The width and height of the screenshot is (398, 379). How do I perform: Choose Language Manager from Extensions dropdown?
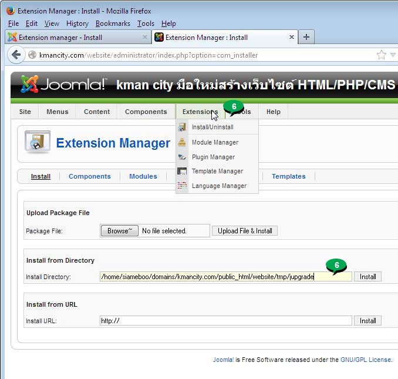point(217,186)
